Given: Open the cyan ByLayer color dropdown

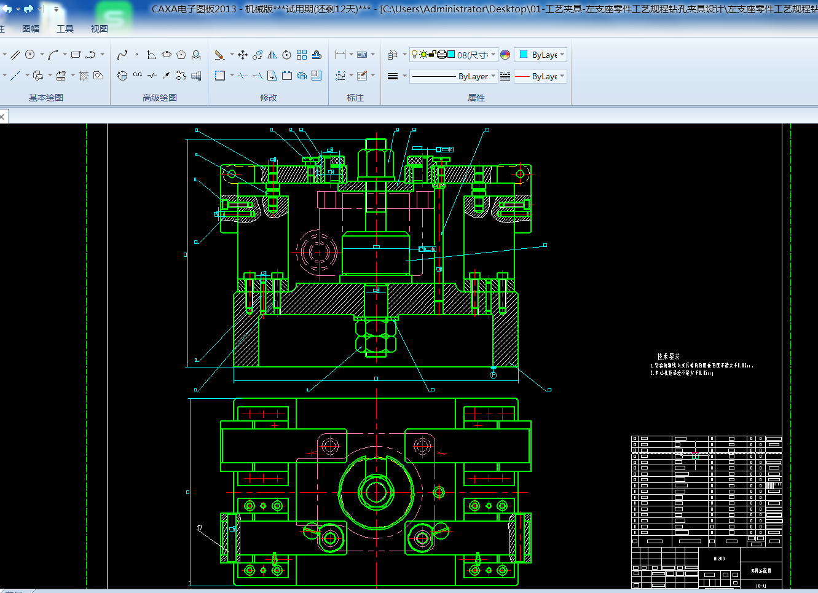Looking at the screenshot, I should pyautogui.click(x=562, y=55).
